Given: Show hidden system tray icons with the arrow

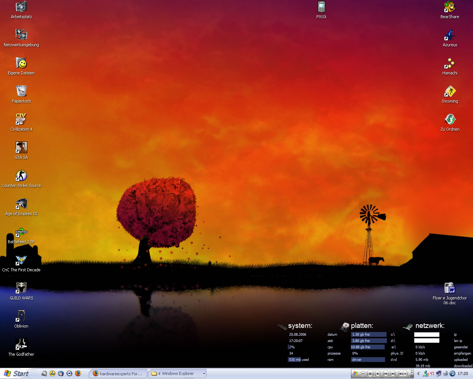Looking at the screenshot, I should click(418, 374).
